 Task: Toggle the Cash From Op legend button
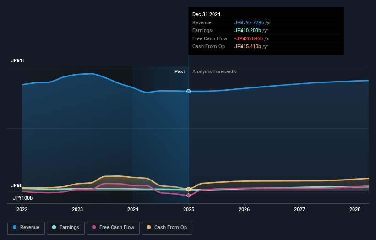(x=167, y=228)
